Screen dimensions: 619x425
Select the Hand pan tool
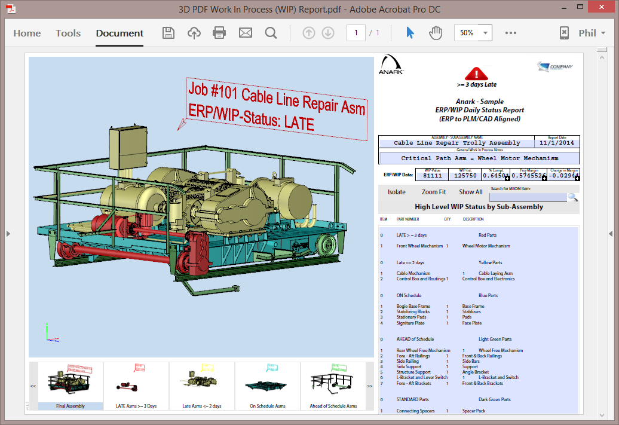(436, 33)
